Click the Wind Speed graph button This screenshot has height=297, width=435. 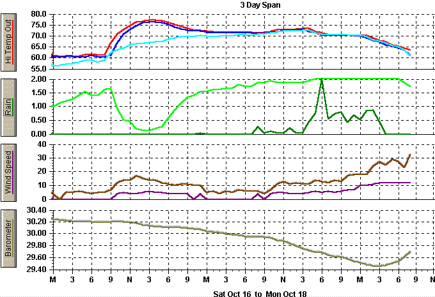click(x=8, y=172)
